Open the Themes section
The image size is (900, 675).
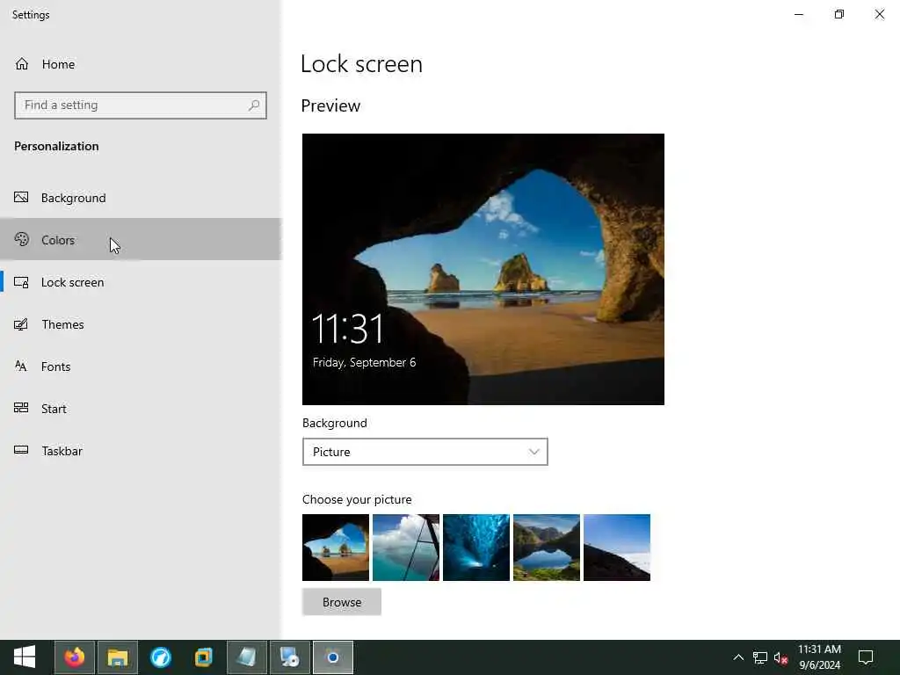141,324
